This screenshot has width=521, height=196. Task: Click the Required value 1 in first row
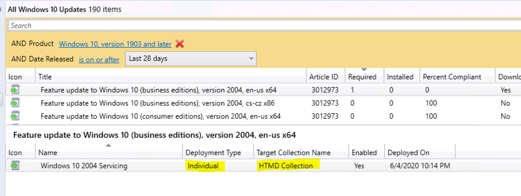pyautogui.click(x=352, y=90)
